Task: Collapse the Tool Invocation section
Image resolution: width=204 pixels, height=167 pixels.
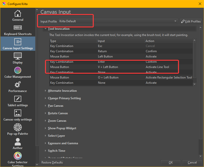Action: 45,29
